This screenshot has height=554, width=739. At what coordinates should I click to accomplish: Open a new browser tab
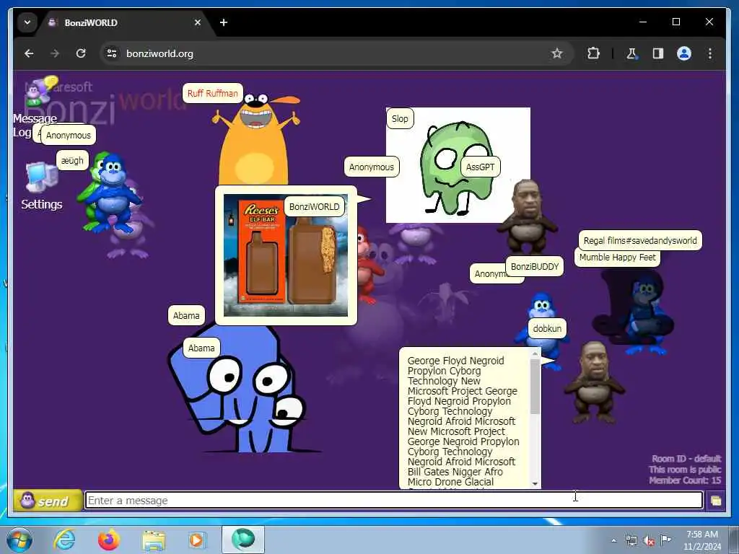(224, 22)
